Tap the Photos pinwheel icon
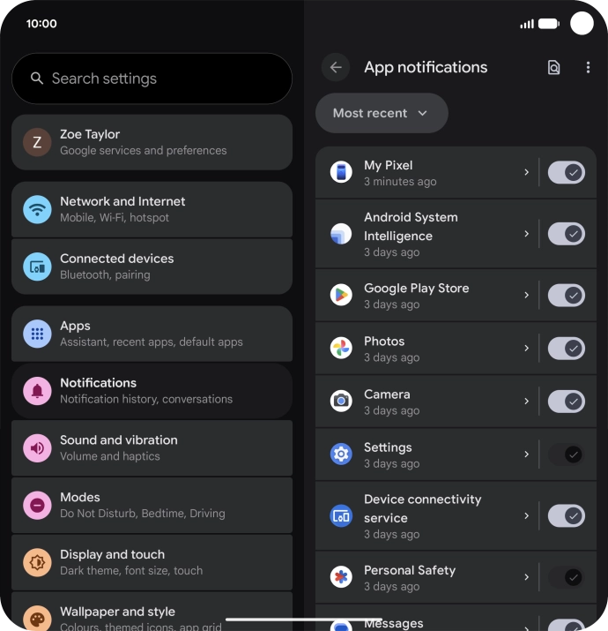The width and height of the screenshot is (608, 631). tap(341, 348)
